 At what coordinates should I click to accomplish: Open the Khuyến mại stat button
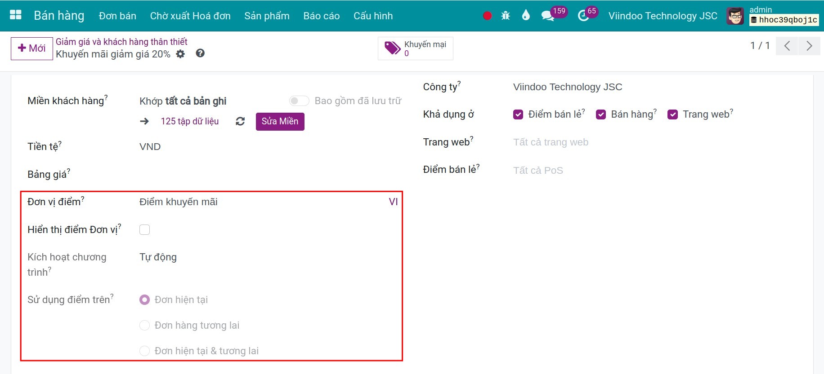pos(415,48)
